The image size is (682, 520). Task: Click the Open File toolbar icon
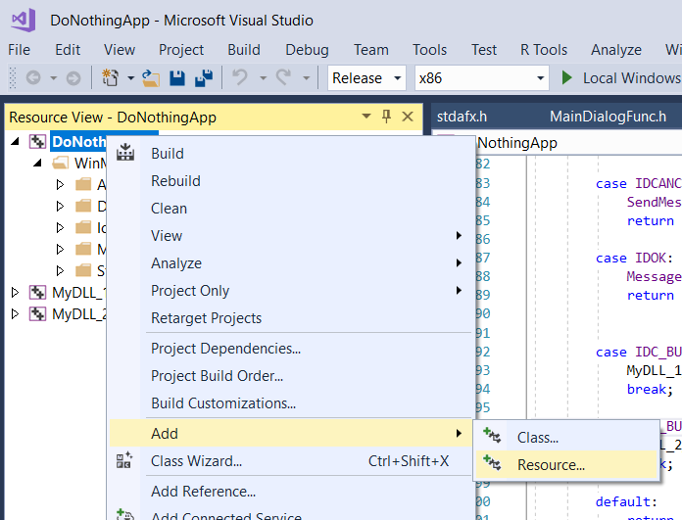tap(151, 78)
